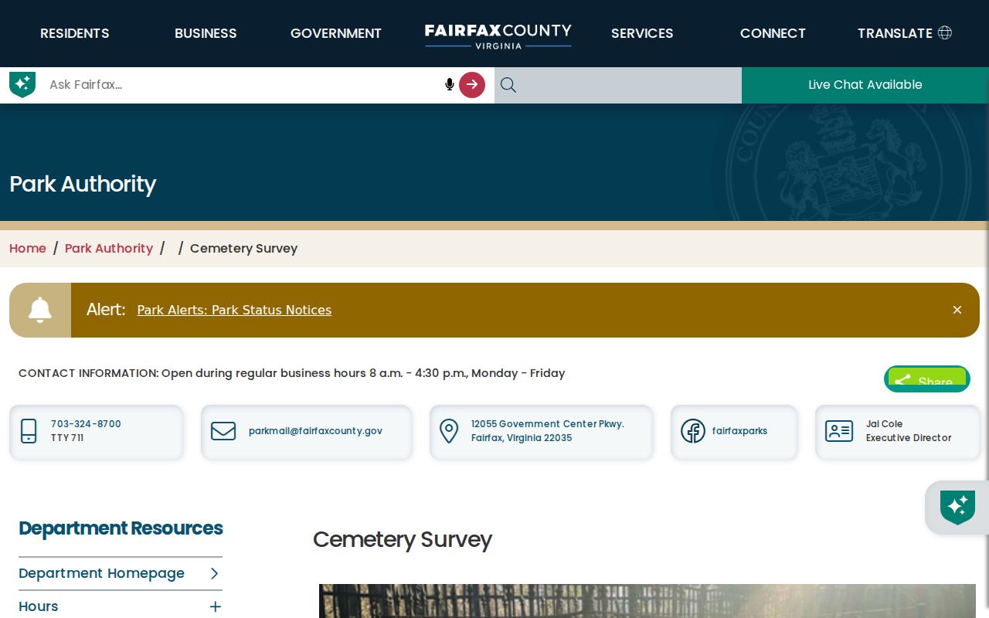Image resolution: width=989 pixels, height=618 pixels.
Task: Click the Department Homepage sidebar link
Action: coord(101,573)
